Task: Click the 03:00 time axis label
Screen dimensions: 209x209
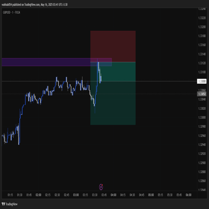Action: tap(76, 195)
